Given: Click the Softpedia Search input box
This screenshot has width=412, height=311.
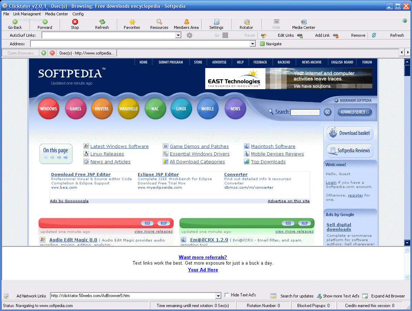Looking at the screenshot, I should click(x=305, y=112).
